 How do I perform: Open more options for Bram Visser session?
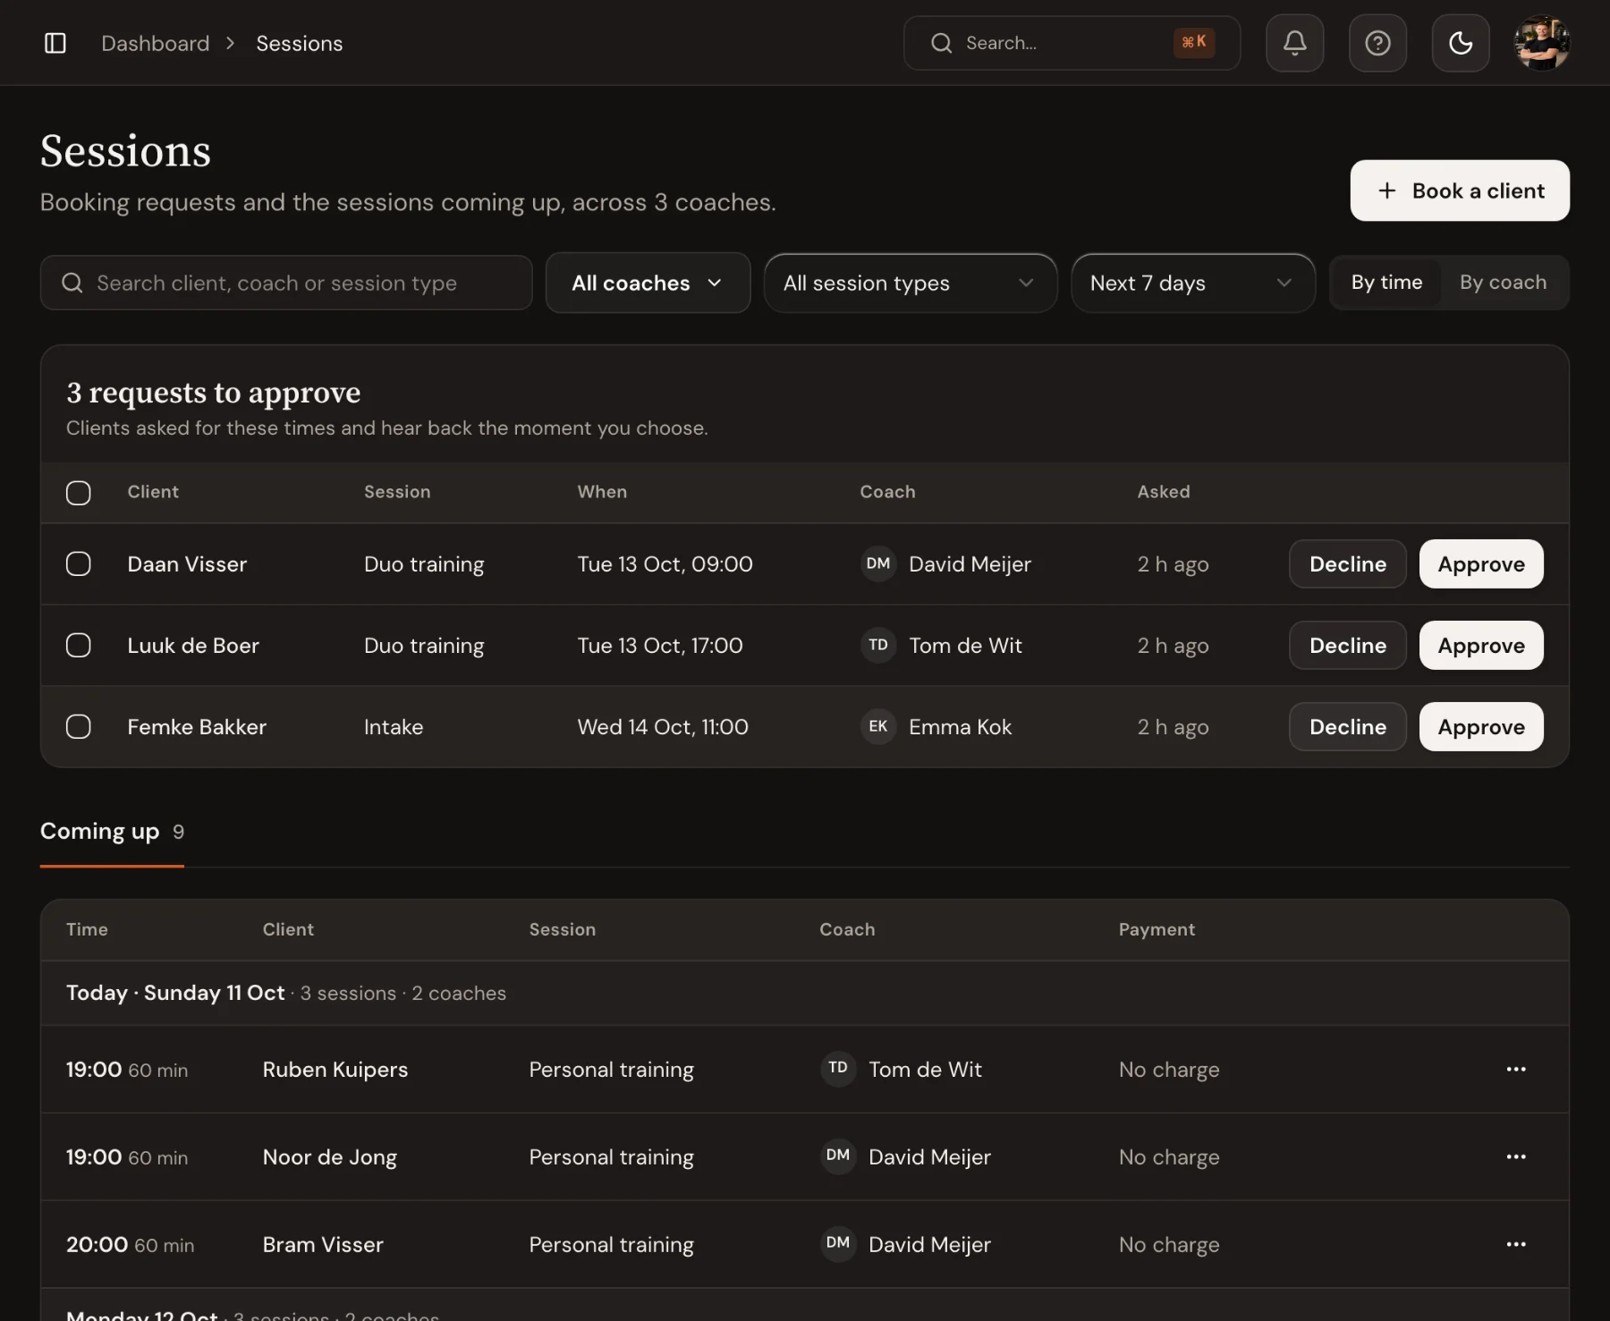pyautogui.click(x=1516, y=1244)
